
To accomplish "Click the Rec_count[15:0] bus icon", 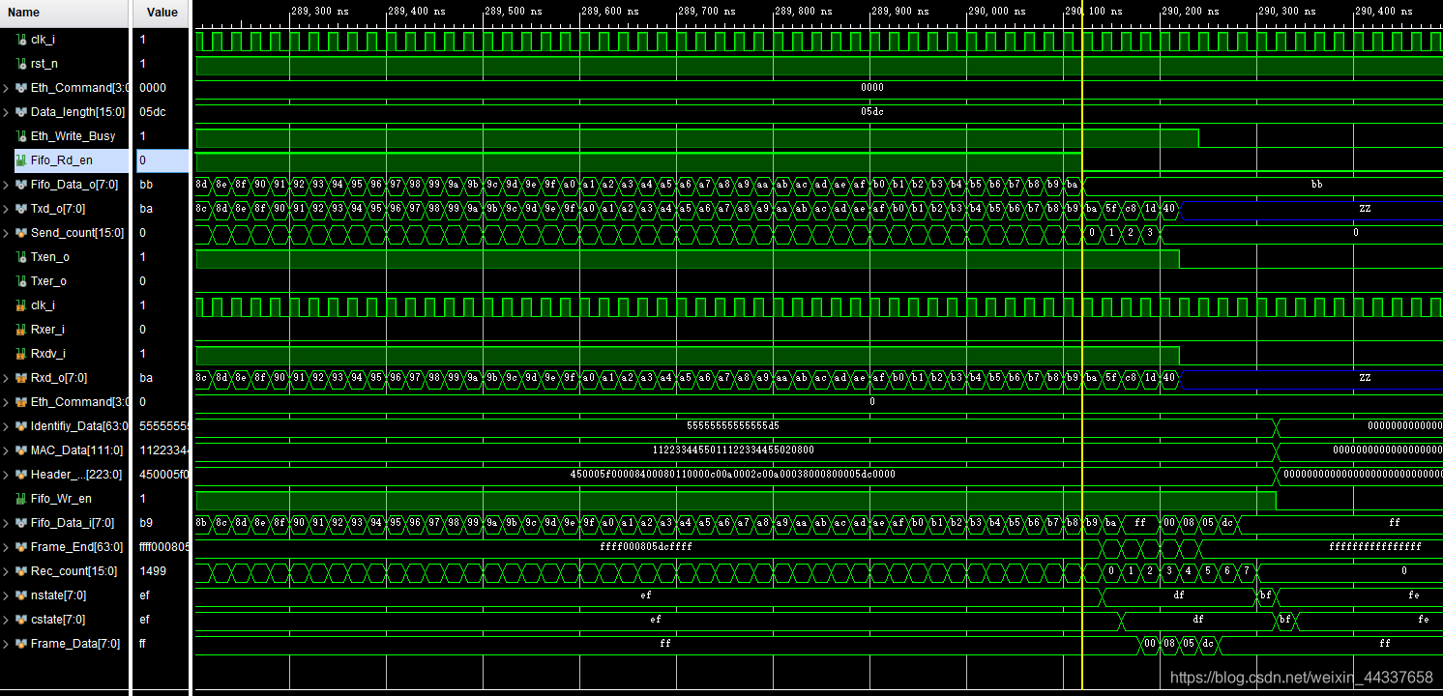I will click(x=21, y=571).
